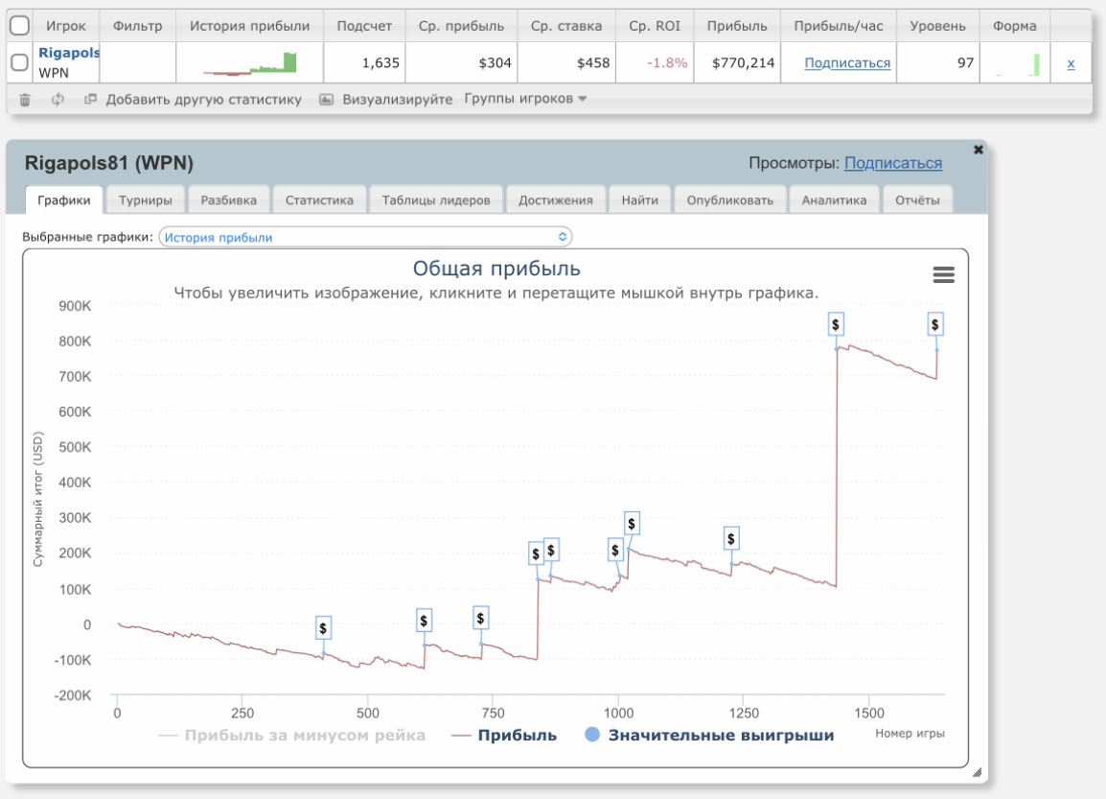Toggle the select-all checkbox in table header
The image size is (1106, 799).
pos(19,26)
